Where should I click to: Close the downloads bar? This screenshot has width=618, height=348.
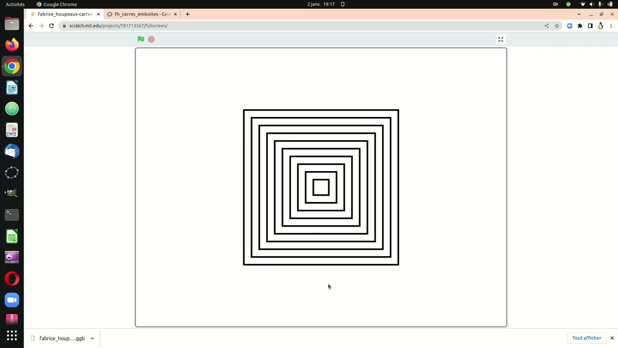point(612,338)
